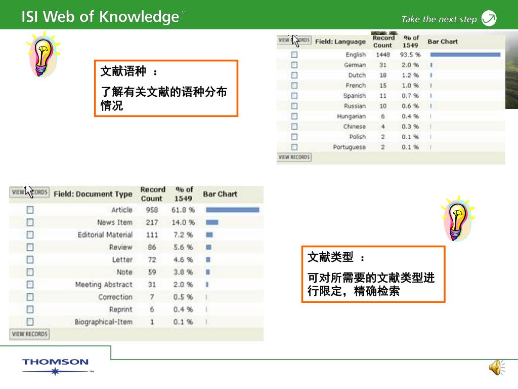The image size is (518, 389).
Task: Click the News Item bar chart bar
Action: point(212,222)
